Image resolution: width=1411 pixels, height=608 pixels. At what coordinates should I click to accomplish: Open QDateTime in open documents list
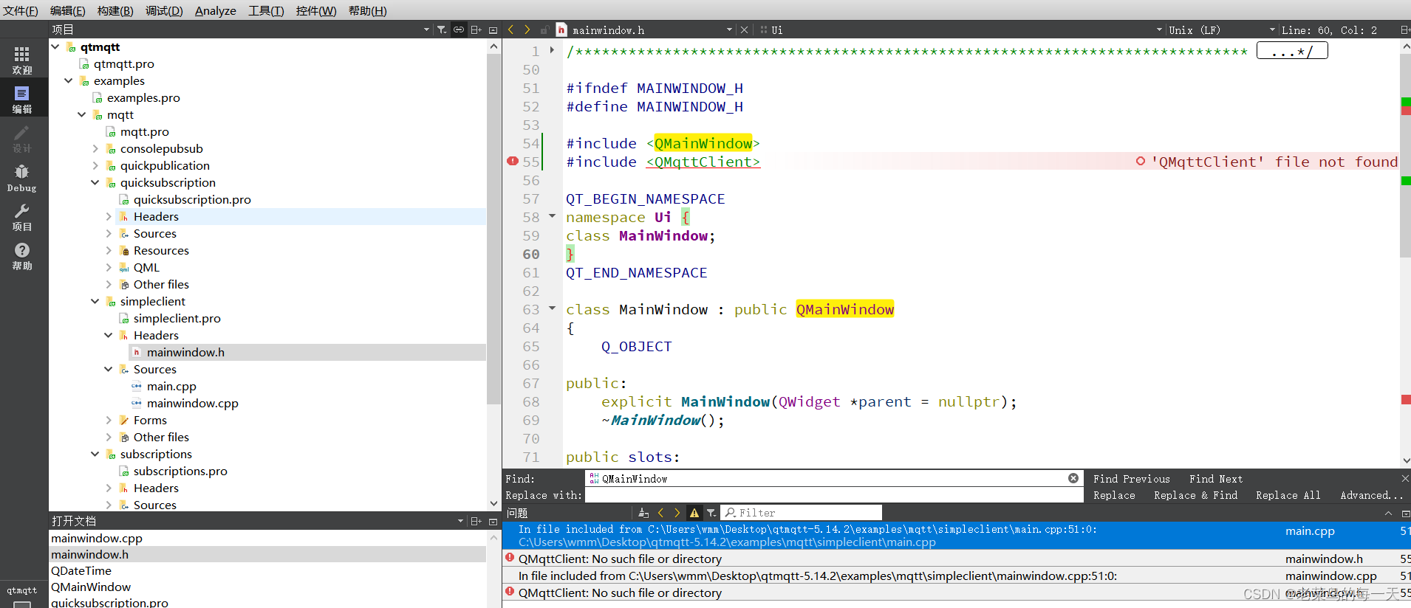[x=81, y=570]
